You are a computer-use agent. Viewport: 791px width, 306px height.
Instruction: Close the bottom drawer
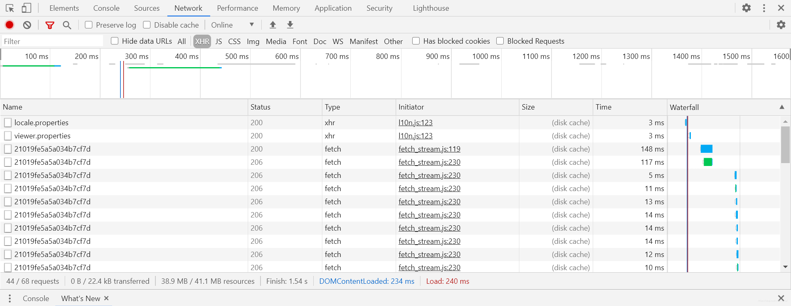[781, 298]
